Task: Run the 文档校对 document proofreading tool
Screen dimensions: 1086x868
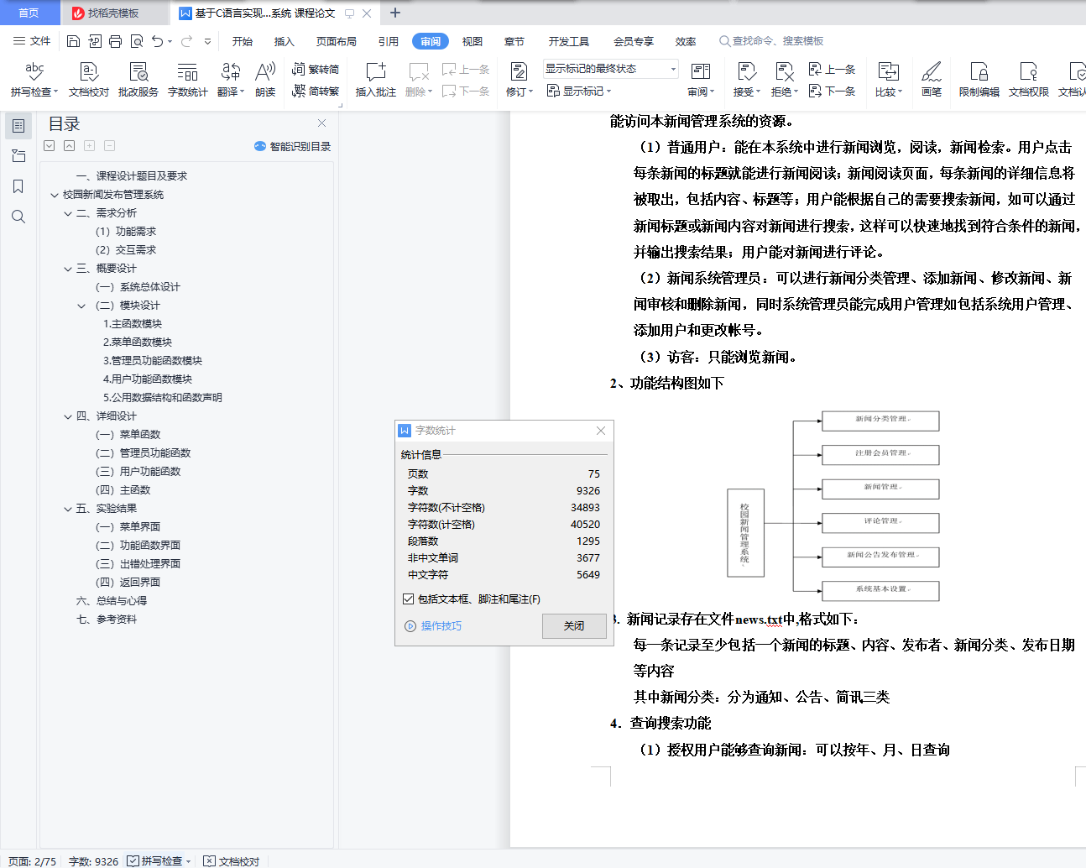Action: tap(89, 80)
